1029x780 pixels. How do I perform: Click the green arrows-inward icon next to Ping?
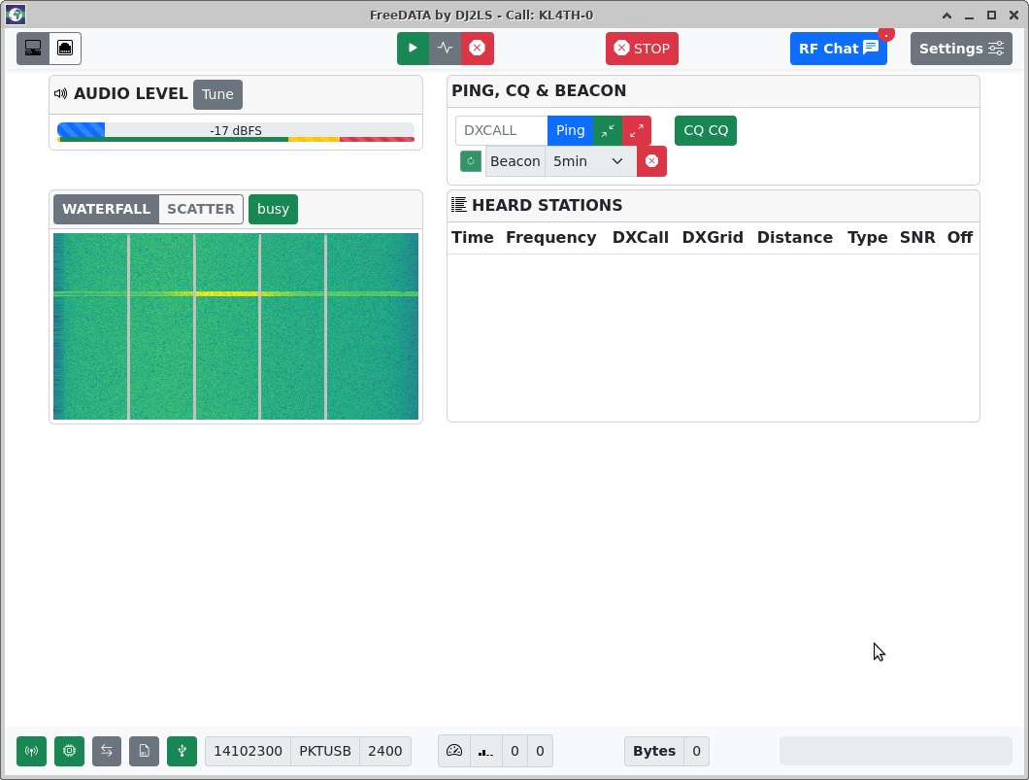608,131
